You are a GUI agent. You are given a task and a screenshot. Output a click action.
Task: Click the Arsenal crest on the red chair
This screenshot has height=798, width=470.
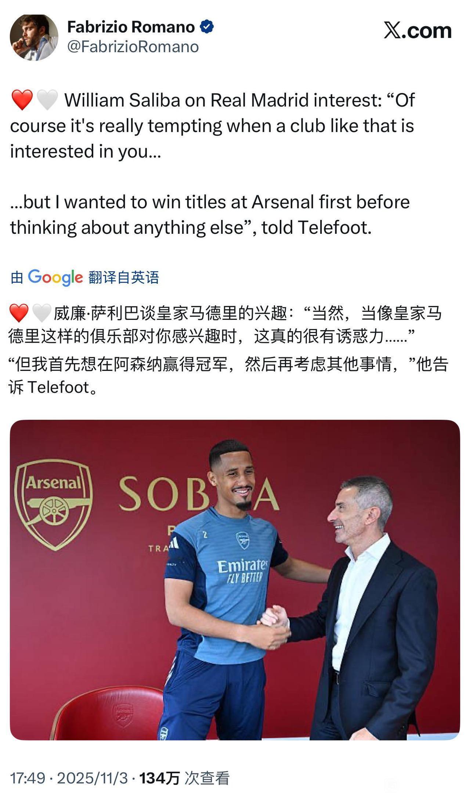coord(123,715)
